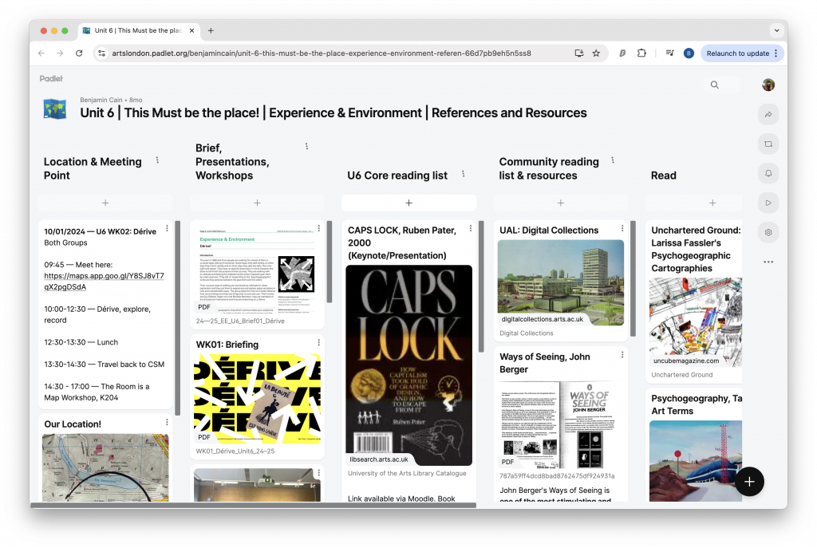Viewport: 817px width, 548px height.
Task: Open a new browser tab
Action: (x=211, y=31)
